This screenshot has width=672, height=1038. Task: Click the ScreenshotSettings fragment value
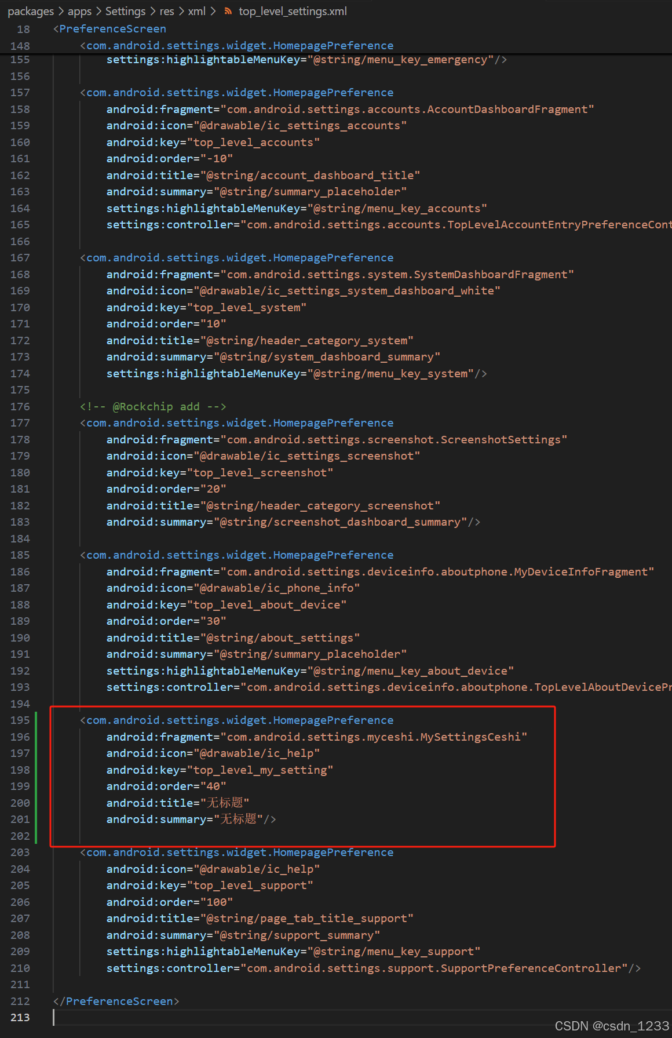[394, 440]
